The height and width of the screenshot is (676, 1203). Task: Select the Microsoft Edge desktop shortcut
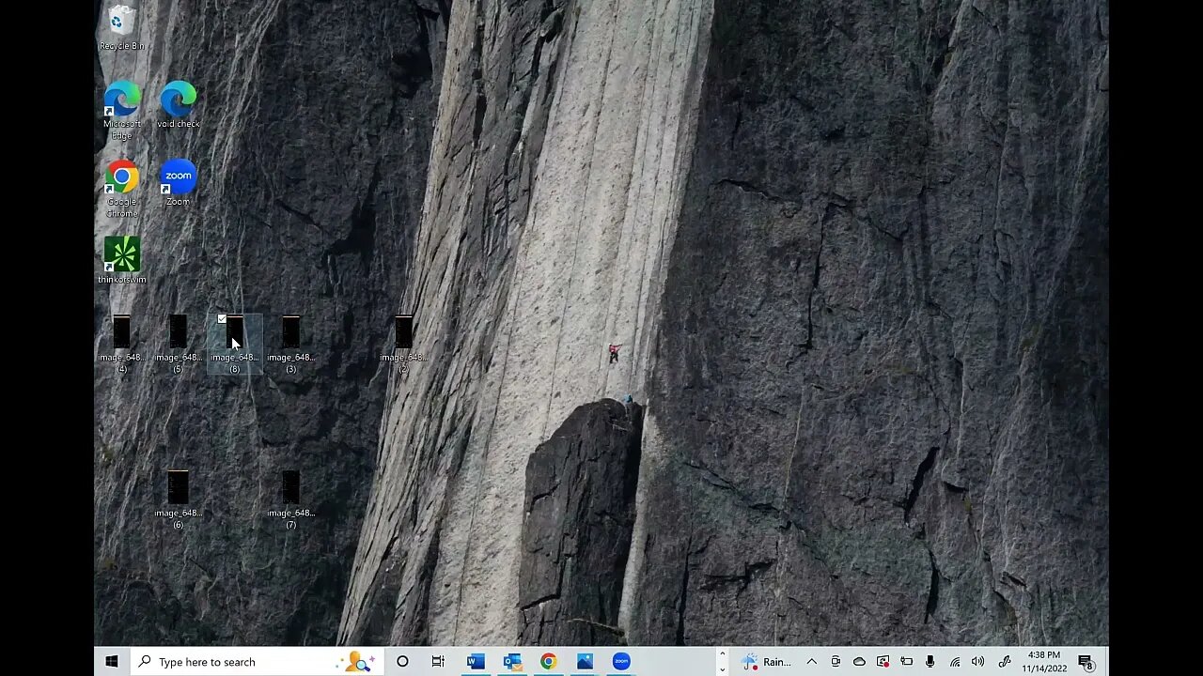coord(121,110)
